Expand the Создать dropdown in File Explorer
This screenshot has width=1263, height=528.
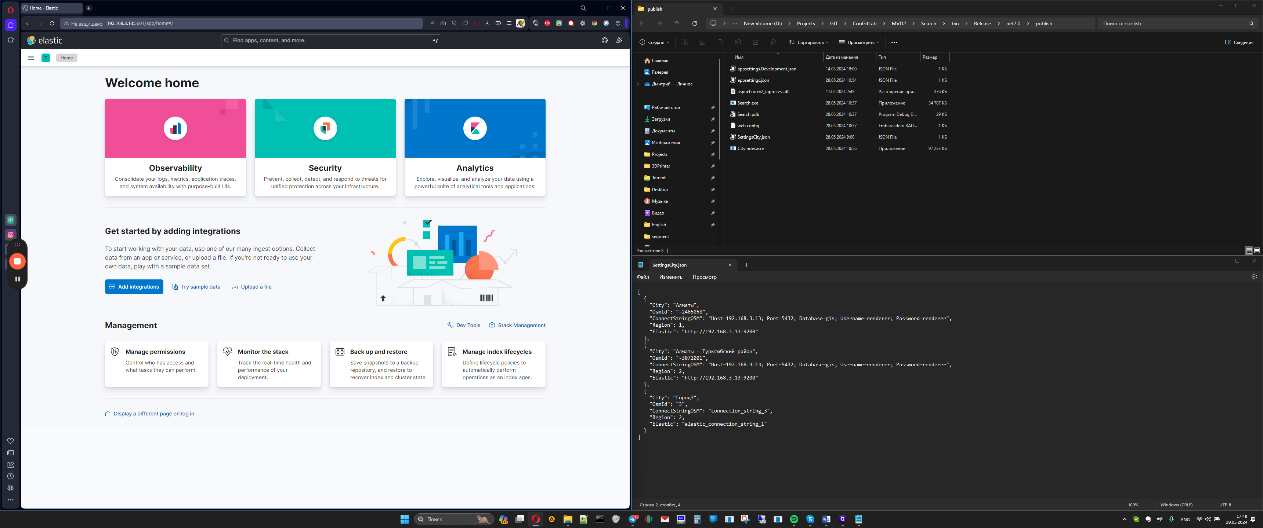point(654,42)
